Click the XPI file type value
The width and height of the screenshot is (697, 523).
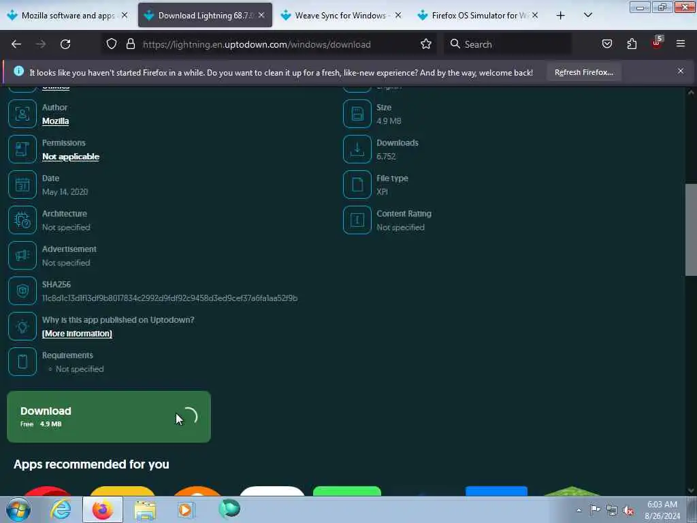click(382, 191)
